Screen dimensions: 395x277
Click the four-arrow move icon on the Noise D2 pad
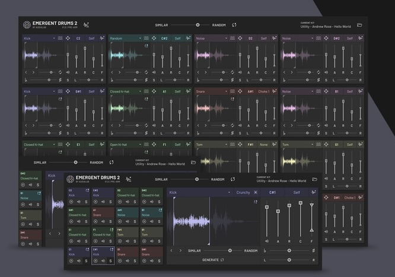(240, 39)
